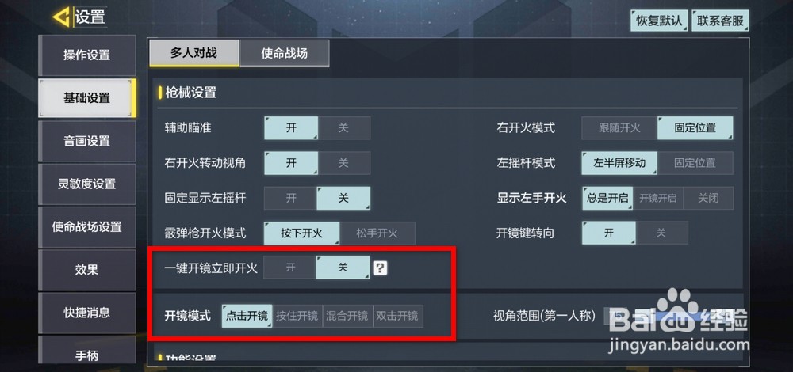Open the 音画设置 sidebar menu
Image resolution: width=793 pixels, height=372 pixels.
87,142
